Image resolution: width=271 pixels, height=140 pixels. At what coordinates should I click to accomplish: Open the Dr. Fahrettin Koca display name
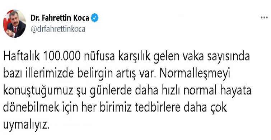[60, 18]
